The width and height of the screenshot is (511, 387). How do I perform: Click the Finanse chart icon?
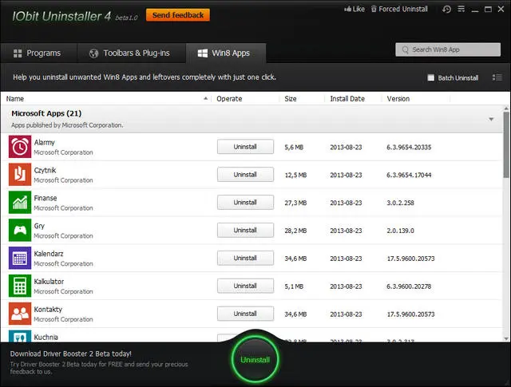pos(20,203)
